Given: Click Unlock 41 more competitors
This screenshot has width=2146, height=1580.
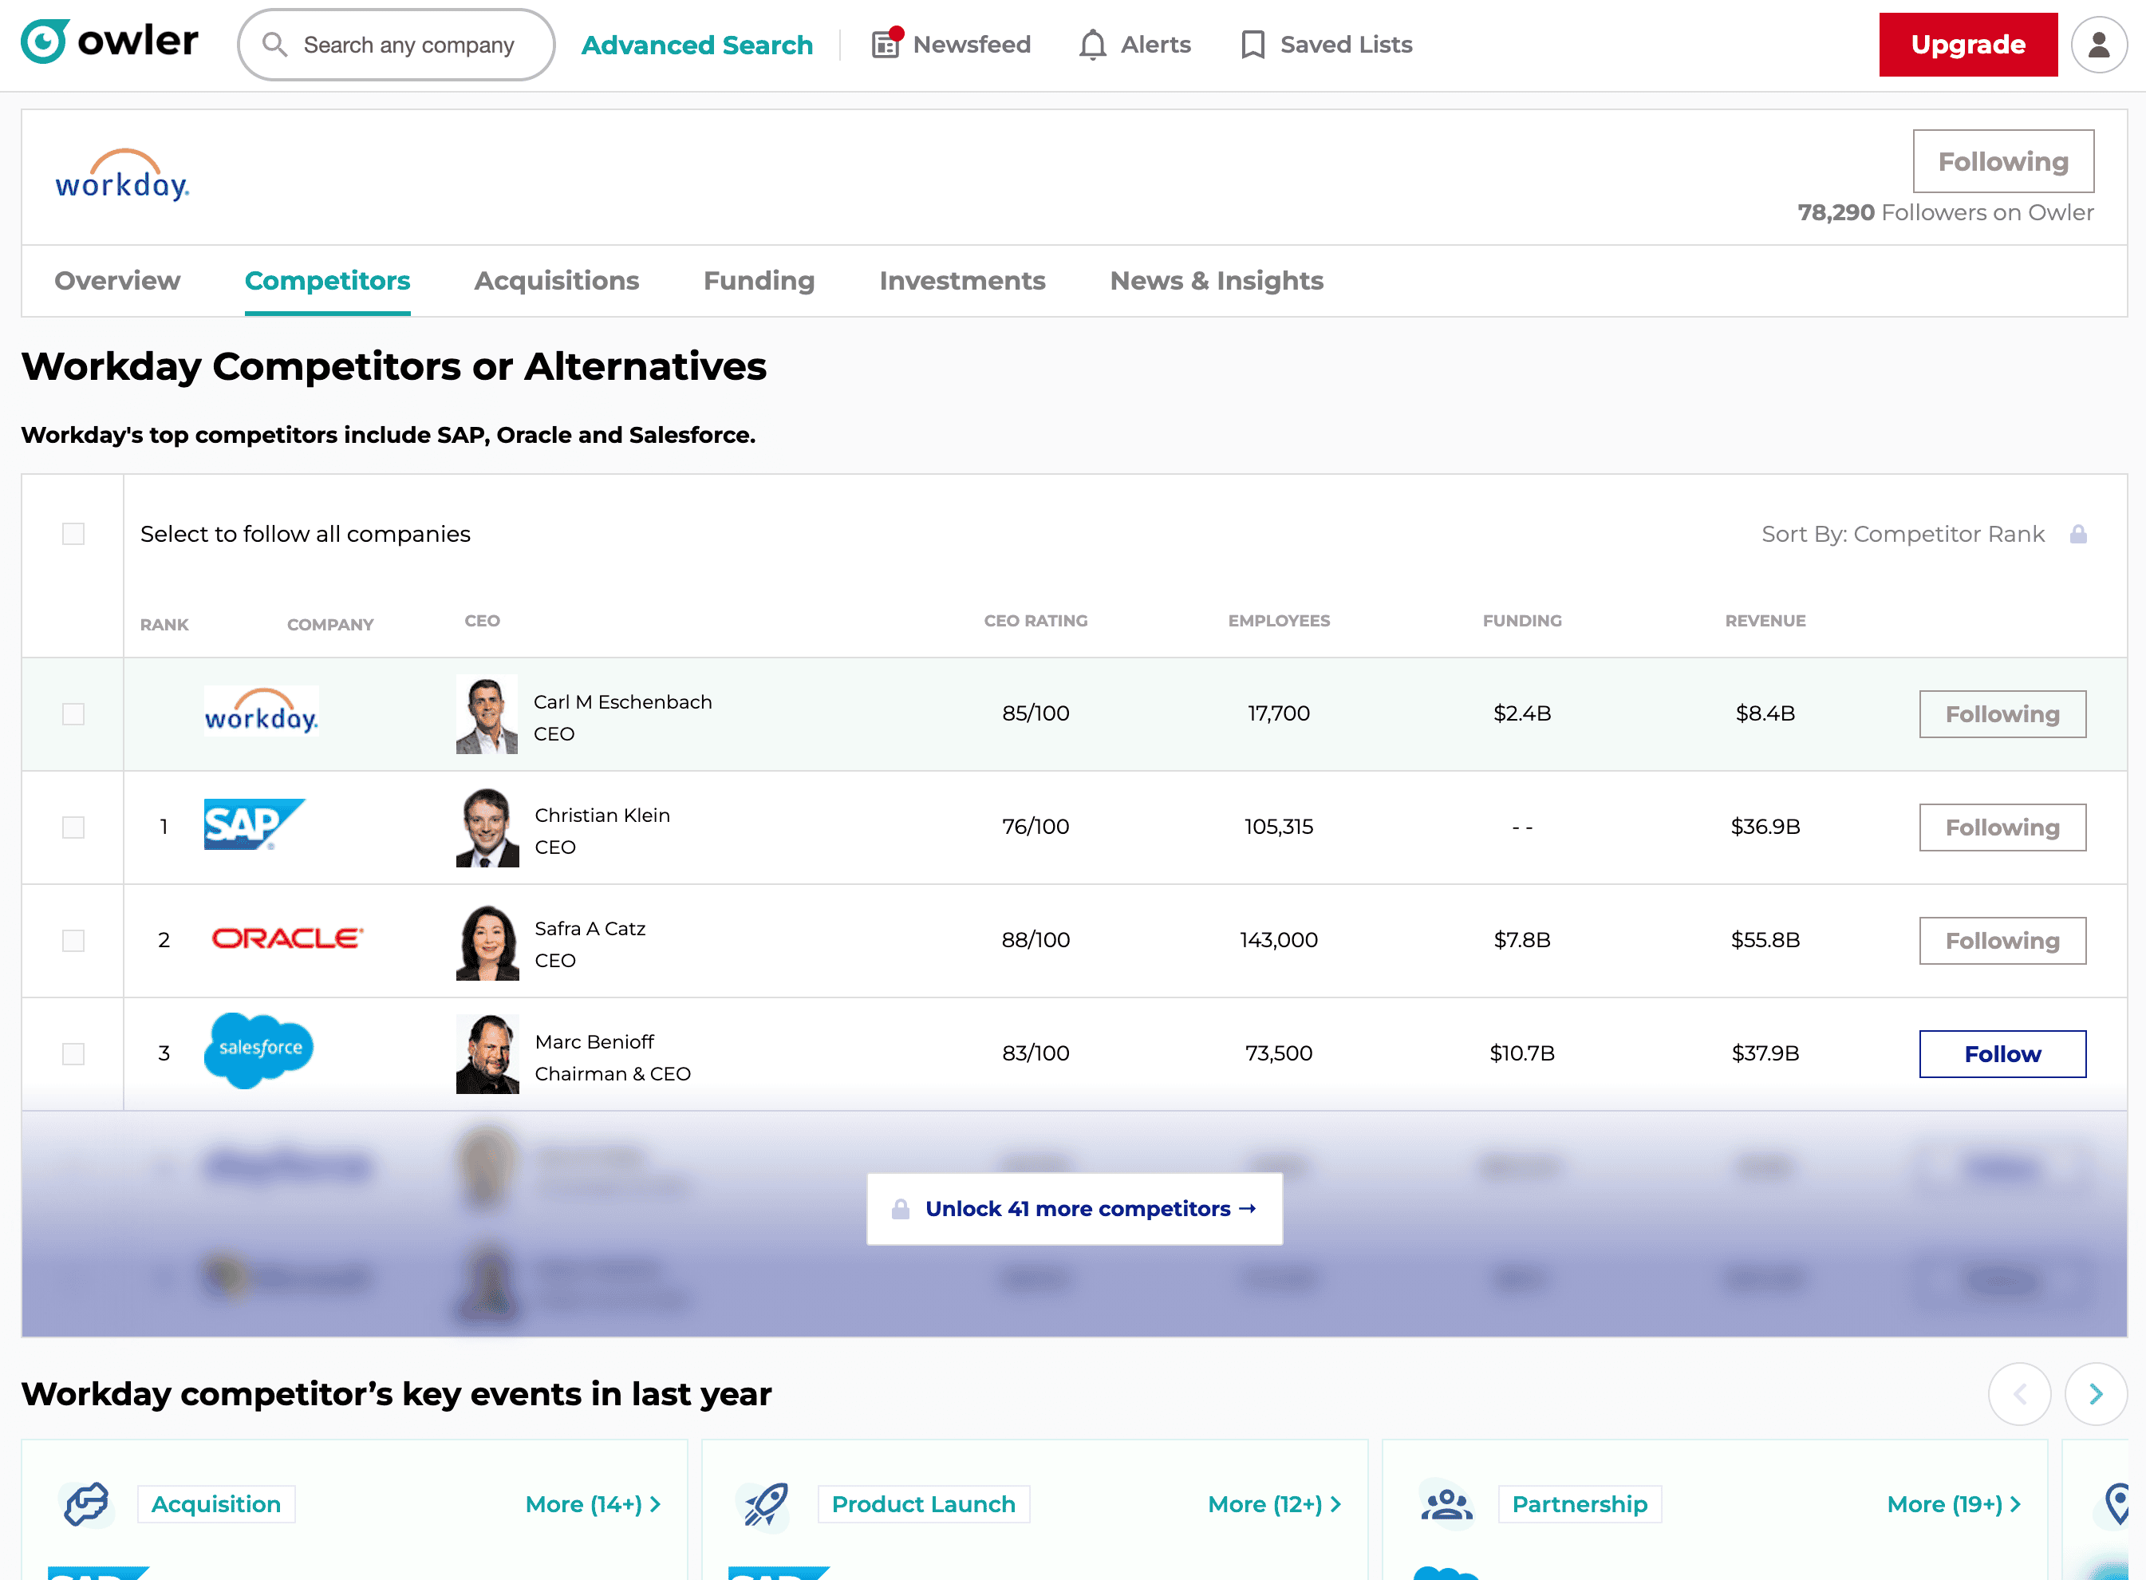Looking at the screenshot, I should click(1075, 1209).
